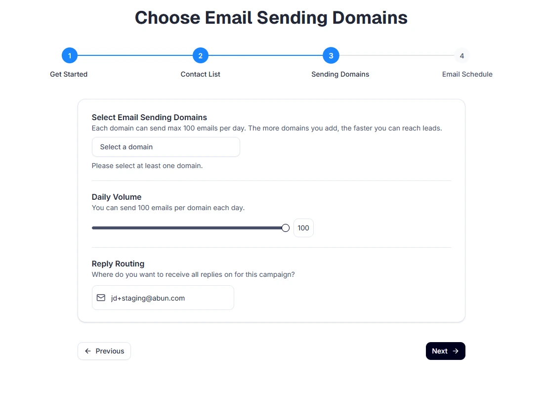Image resolution: width=543 pixels, height=396 pixels.
Task: Click the Daily Volume slider handle
Action: click(x=285, y=228)
